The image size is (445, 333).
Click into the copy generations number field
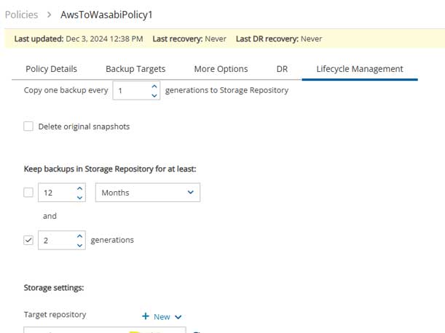pos(131,91)
